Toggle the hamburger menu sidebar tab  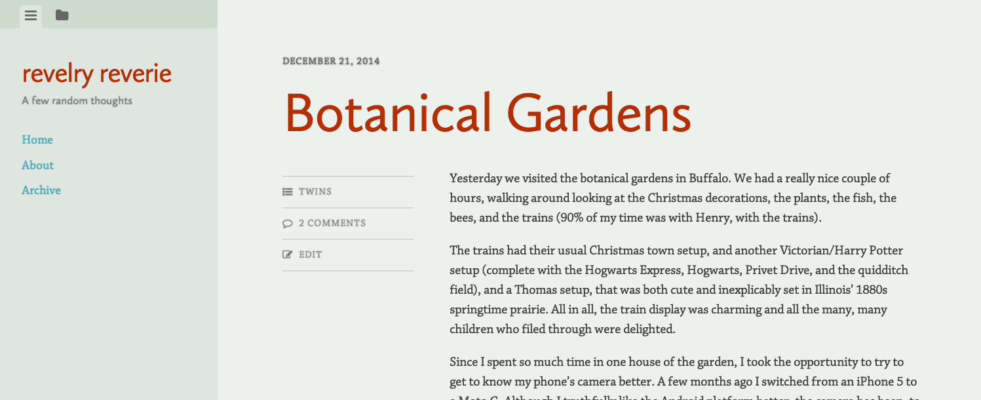click(x=31, y=16)
